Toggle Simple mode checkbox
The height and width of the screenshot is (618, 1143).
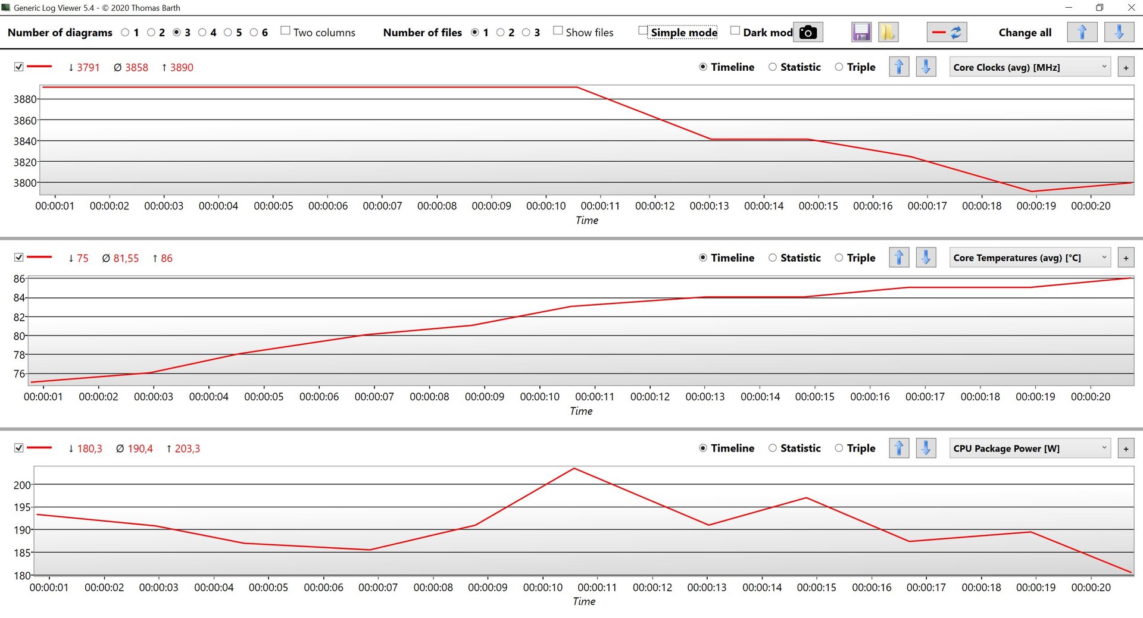click(x=643, y=31)
